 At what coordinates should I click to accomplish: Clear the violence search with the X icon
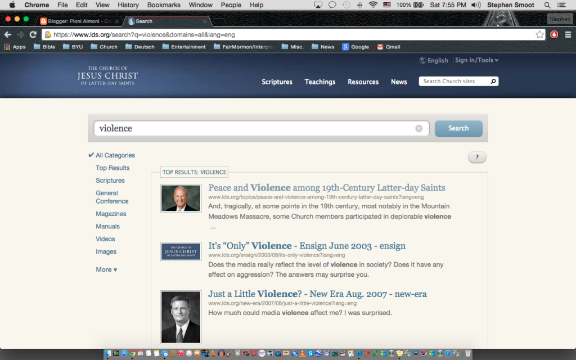coord(418,128)
